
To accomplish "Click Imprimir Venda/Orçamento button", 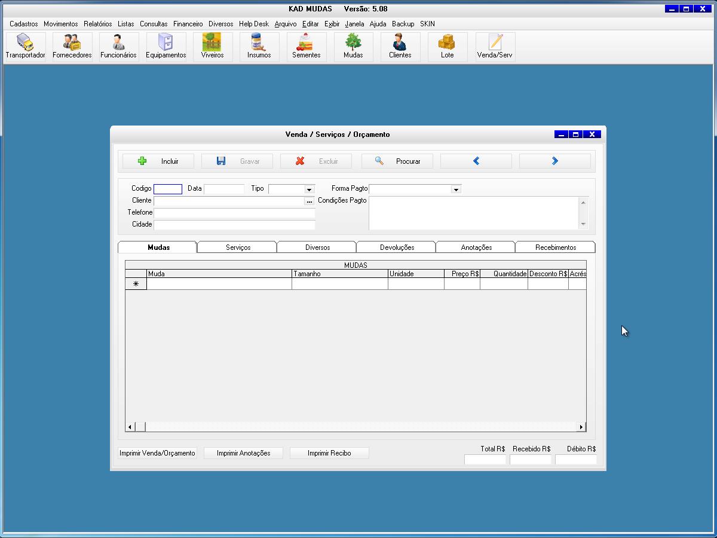I will click(x=157, y=453).
